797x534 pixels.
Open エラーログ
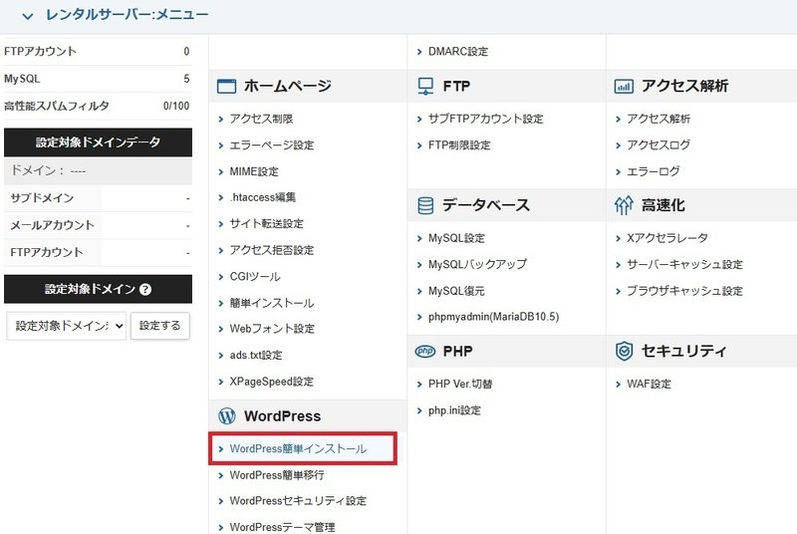coord(654,171)
